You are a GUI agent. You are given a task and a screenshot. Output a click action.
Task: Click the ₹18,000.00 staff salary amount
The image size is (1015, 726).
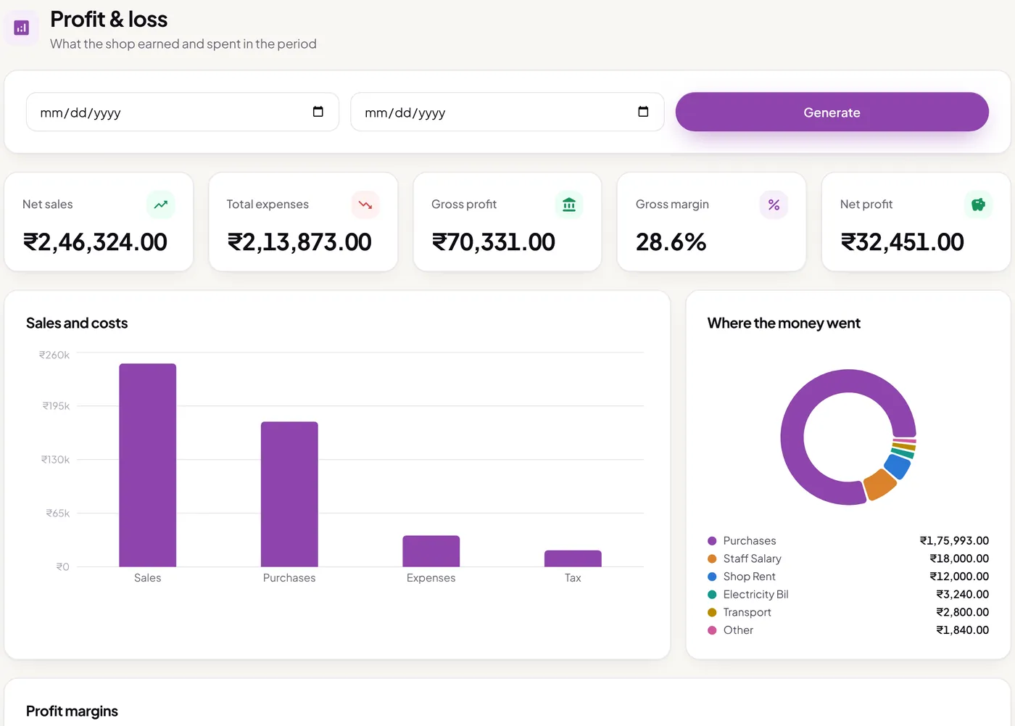pos(959,558)
